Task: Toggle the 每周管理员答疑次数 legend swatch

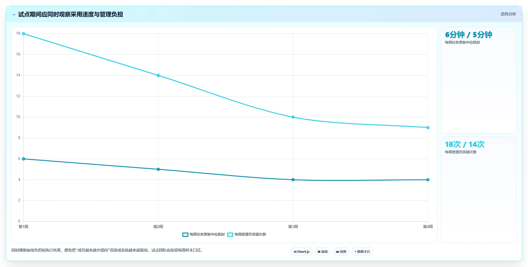Action: [x=230, y=235]
